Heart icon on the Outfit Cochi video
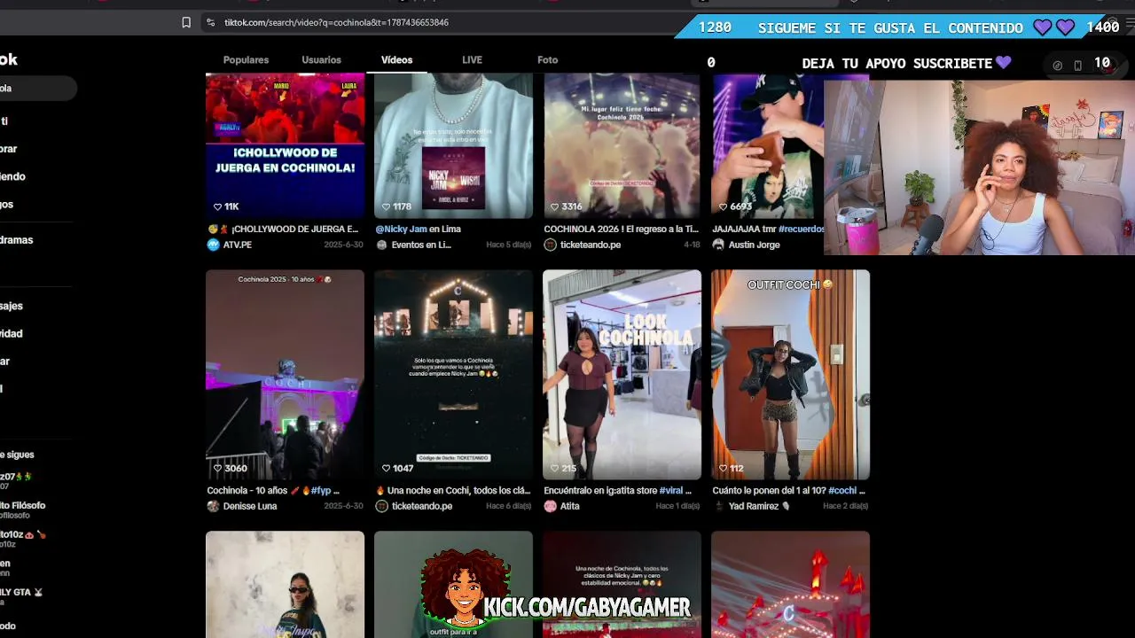Viewport: 1135px width, 638px height. click(x=723, y=468)
